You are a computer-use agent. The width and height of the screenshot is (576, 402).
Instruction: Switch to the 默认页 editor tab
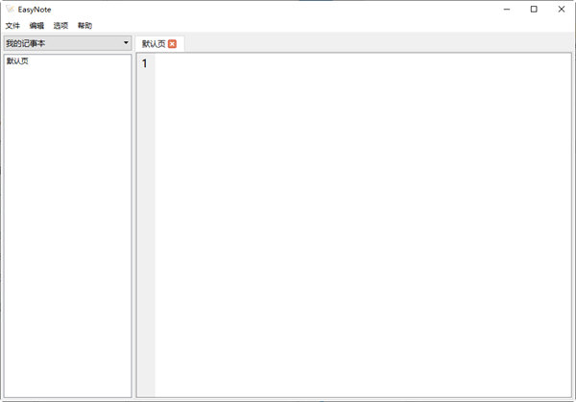coord(153,44)
